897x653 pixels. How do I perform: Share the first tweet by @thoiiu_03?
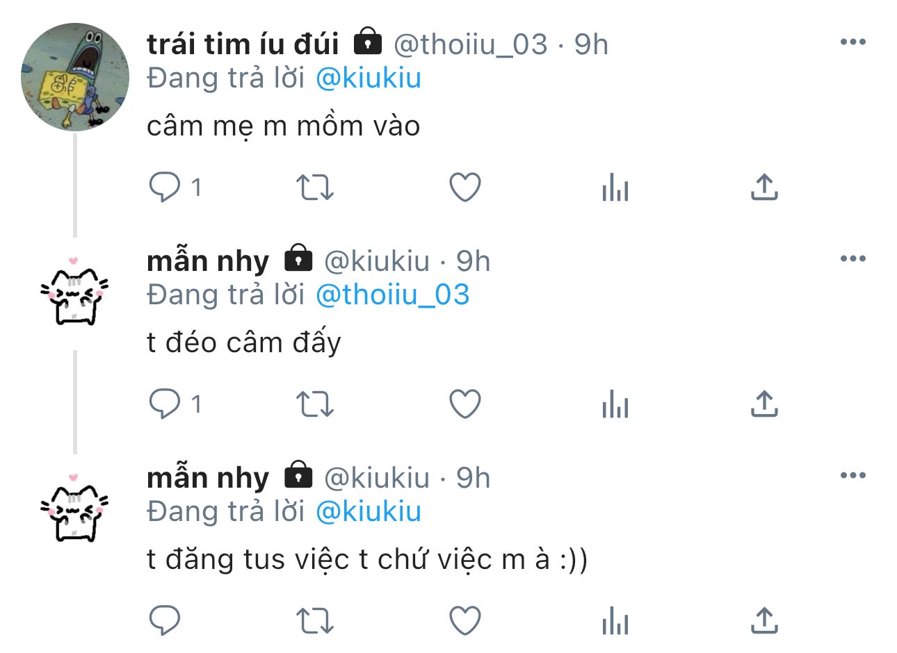click(764, 187)
